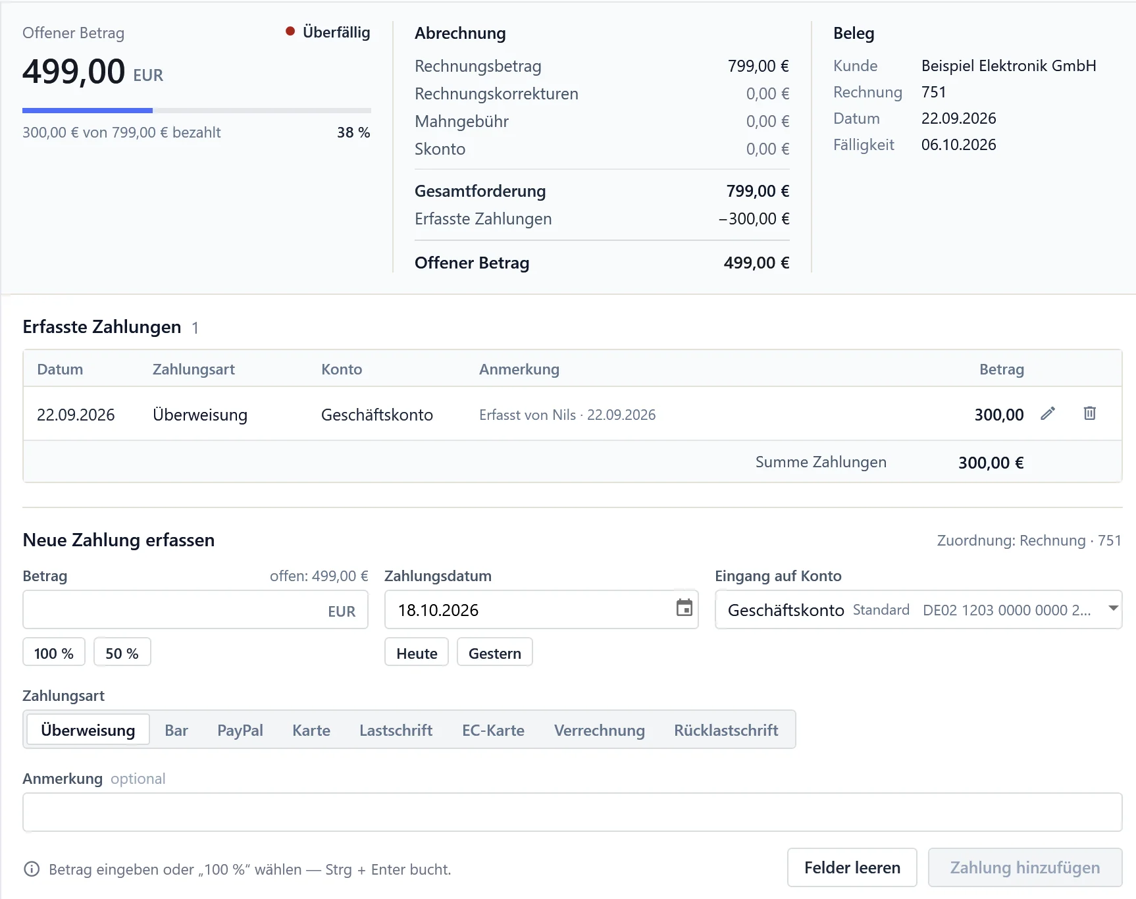Click the info icon beside the hint text
1136x899 pixels.
[32, 869]
